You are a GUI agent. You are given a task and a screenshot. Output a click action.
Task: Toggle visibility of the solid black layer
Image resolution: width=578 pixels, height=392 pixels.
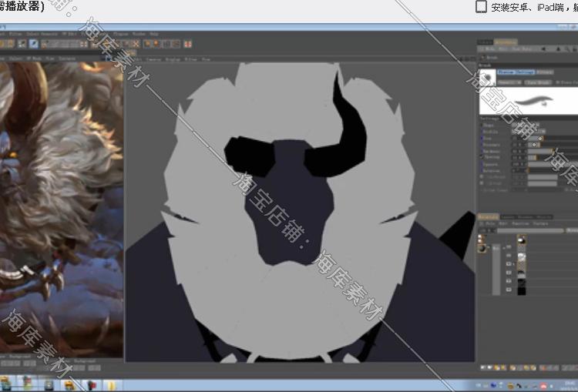point(509,290)
